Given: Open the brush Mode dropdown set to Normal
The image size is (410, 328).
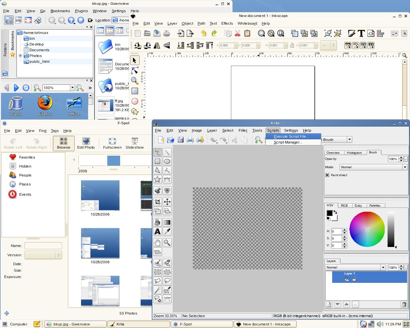Looking at the screenshot, I should tap(373, 167).
